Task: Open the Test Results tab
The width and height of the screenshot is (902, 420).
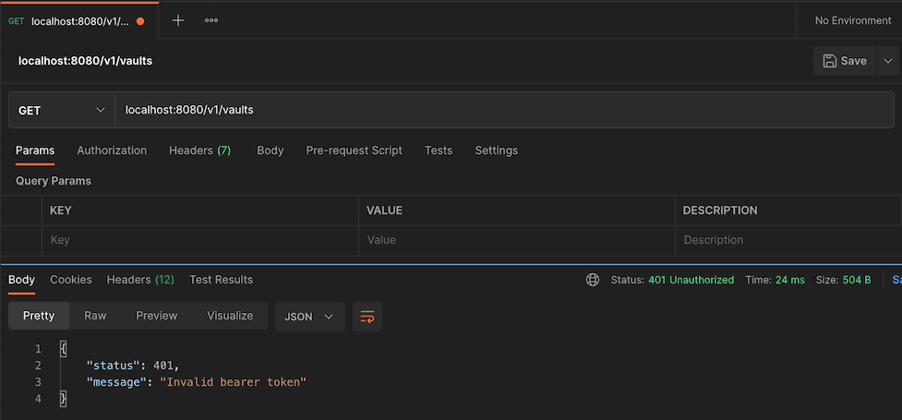Action: 221,281
